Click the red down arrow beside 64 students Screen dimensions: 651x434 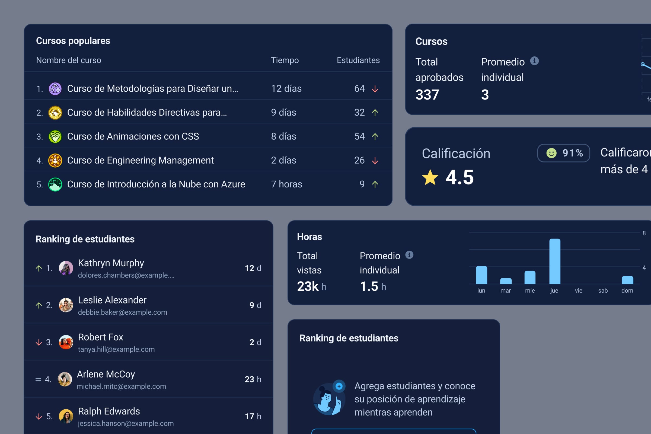(375, 89)
